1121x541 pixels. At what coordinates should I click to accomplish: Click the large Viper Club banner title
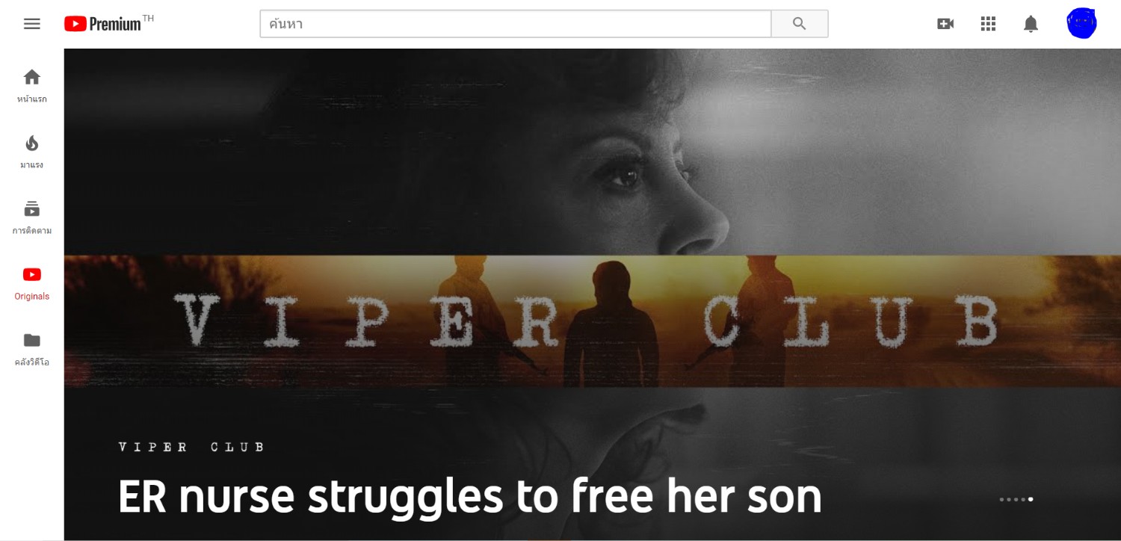587,321
